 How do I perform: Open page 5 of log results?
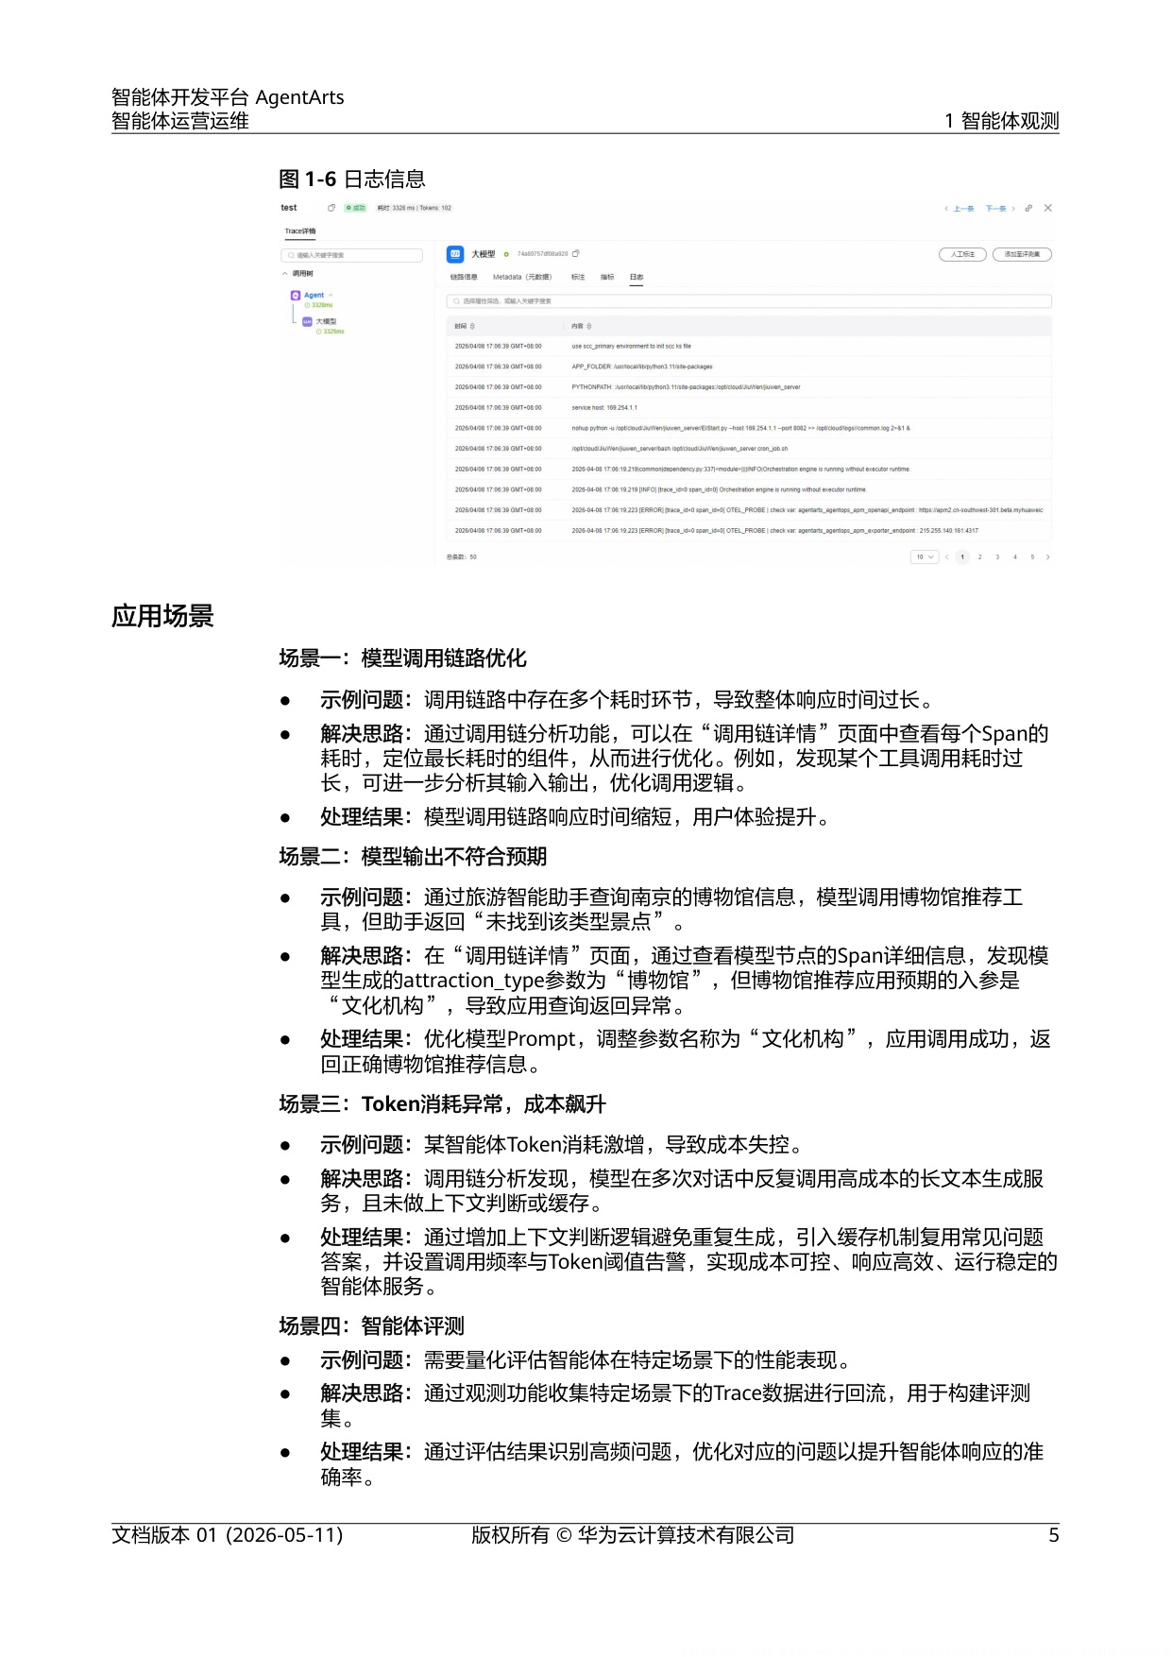pyautogui.click(x=1032, y=557)
